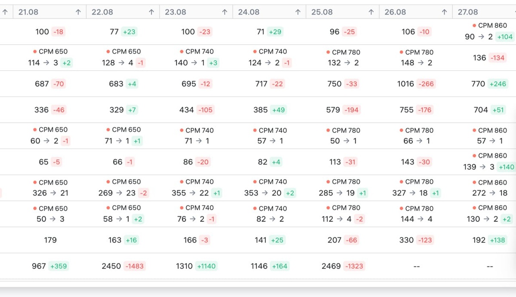Click the green +104 badge

click(x=505, y=37)
